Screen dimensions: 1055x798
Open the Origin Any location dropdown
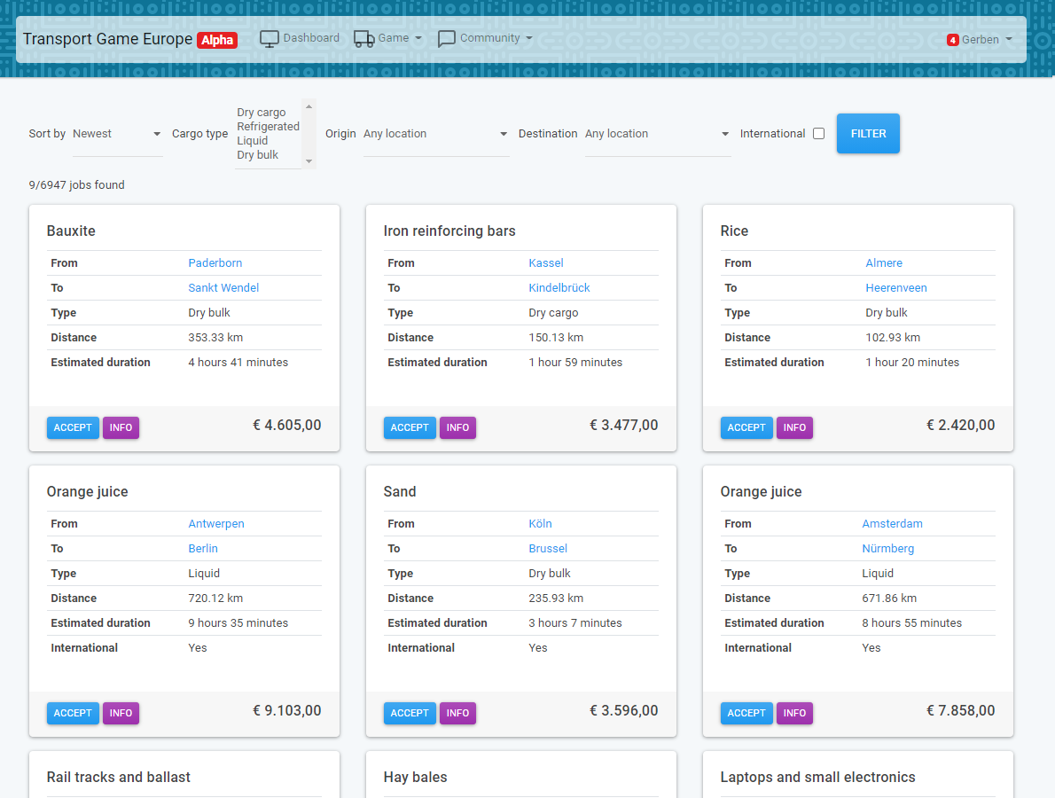click(436, 134)
